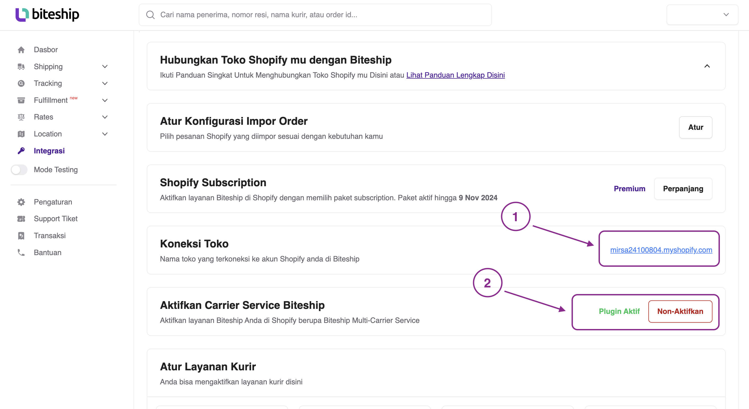Click the Atur button for Impor Order
Image resolution: width=749 pixels, height=409 pixels.
(x=695, y=127)
